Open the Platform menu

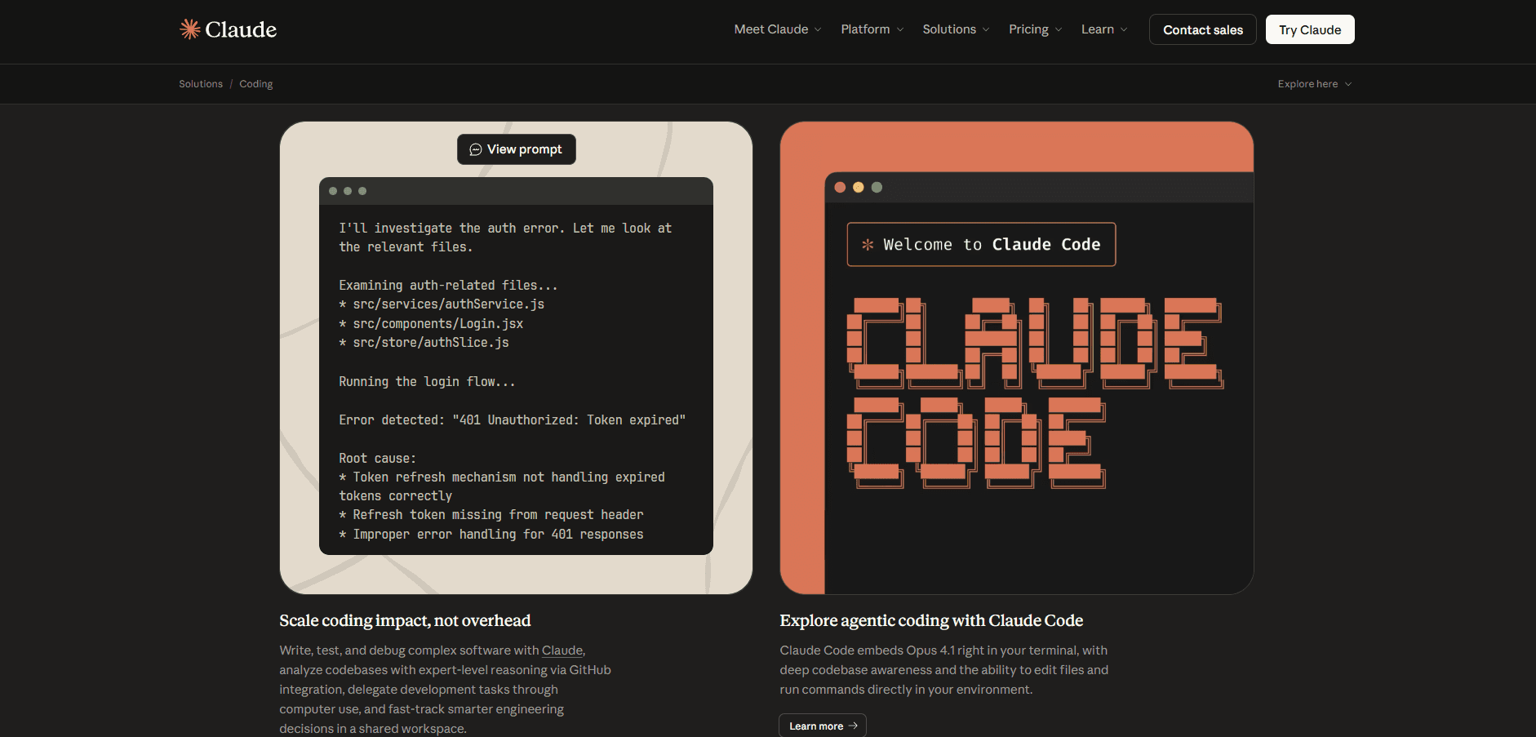(x=872, y=29)
